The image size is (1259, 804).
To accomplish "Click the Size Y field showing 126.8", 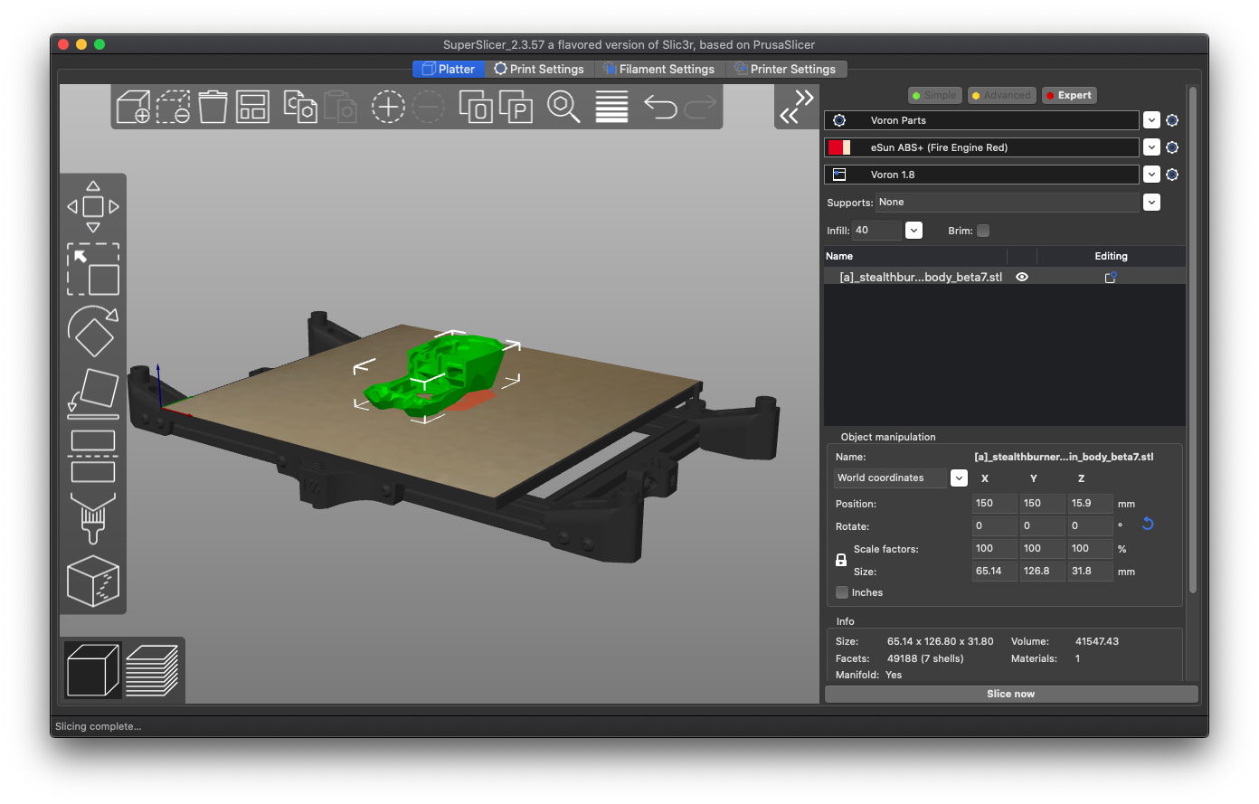I will [1042, 571].
